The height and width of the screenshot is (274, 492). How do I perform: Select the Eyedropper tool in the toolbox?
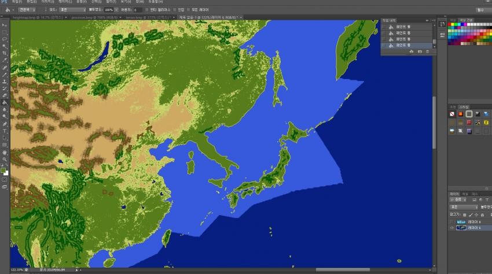click(x=5, y=60)
